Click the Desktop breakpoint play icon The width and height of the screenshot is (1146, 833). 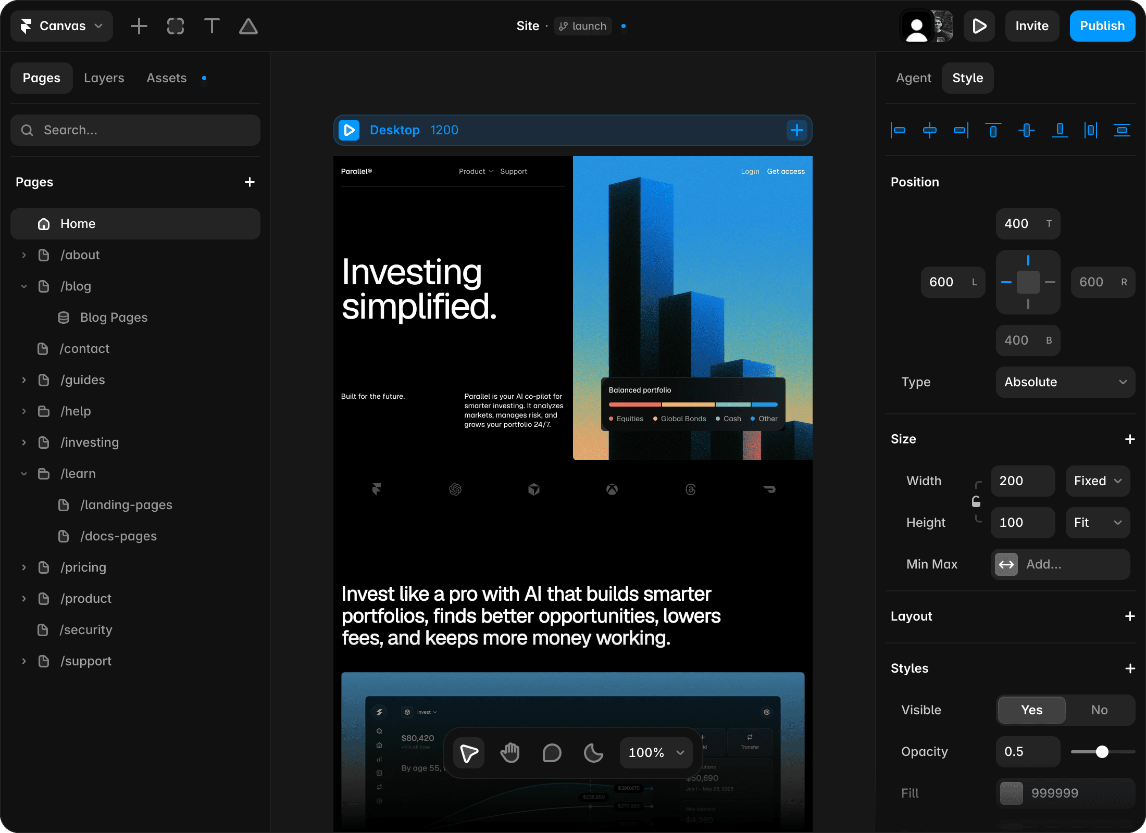click(349, 130)
